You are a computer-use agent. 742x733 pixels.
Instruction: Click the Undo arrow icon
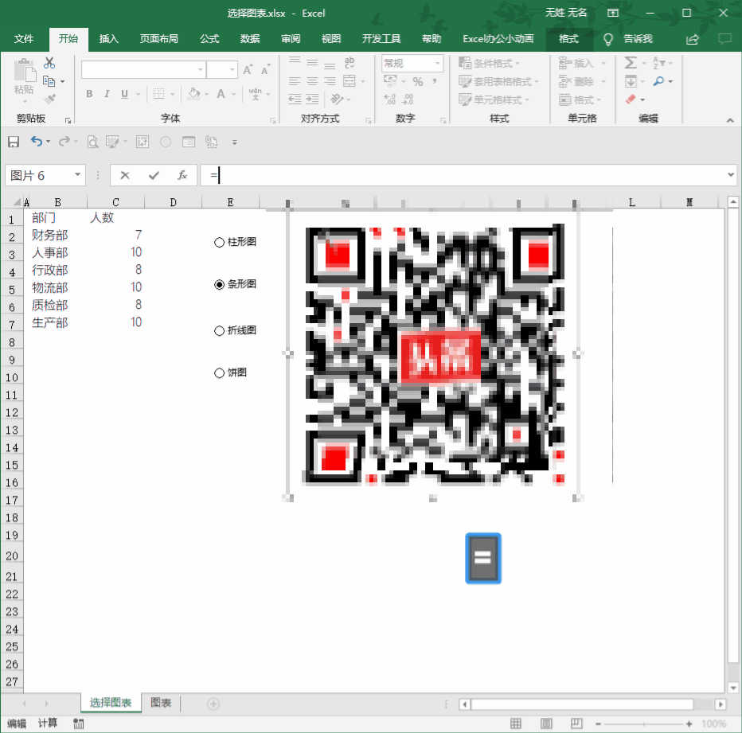pos(37,141)
